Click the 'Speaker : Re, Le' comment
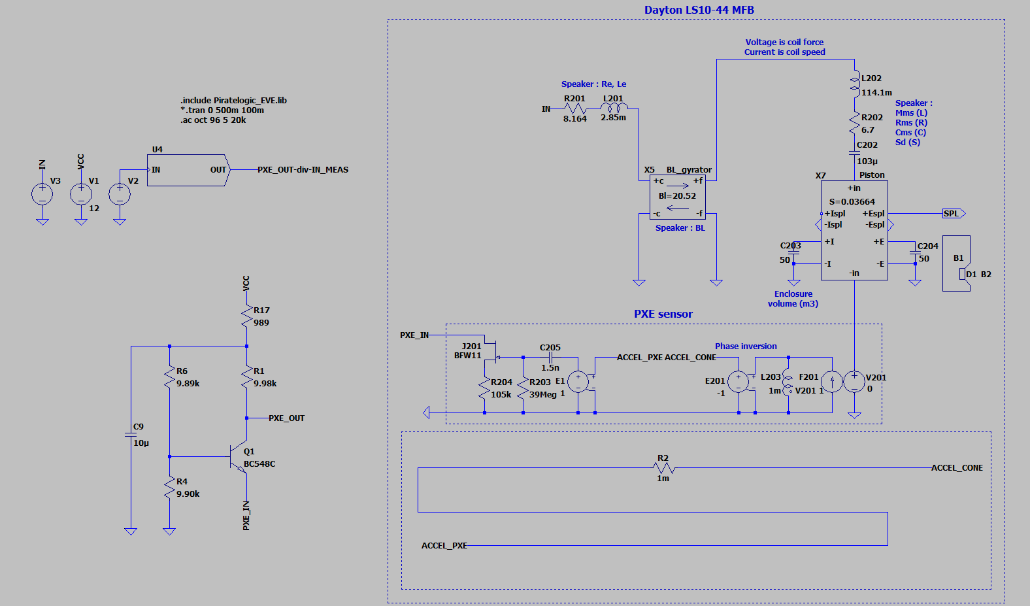 [x=593, y=84]
